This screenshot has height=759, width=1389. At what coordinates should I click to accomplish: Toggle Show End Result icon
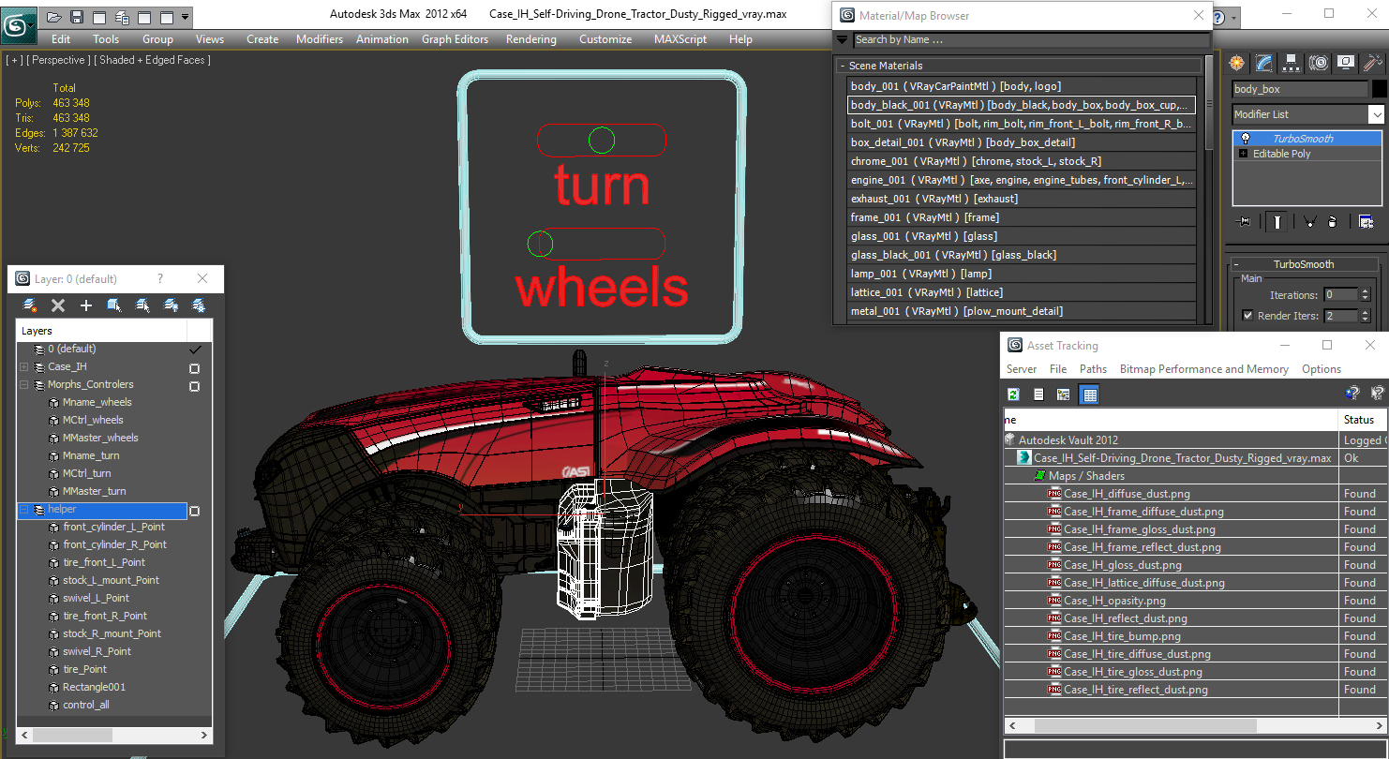pos(1277,222)
